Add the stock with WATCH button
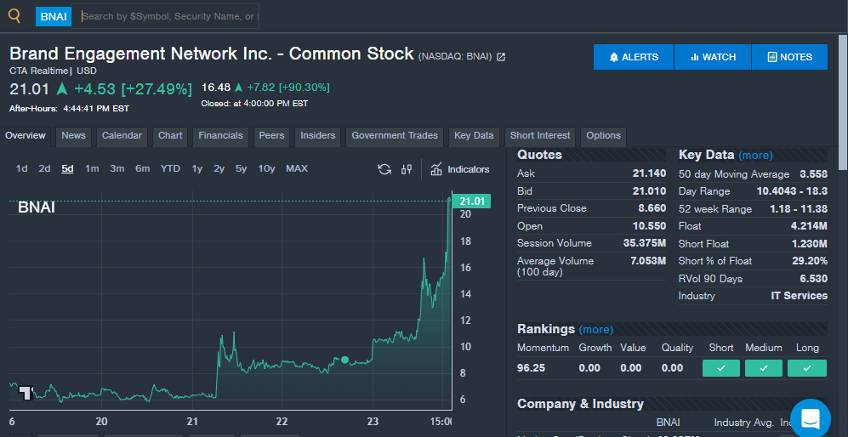The image size is (848, 437). pos(713,57)
